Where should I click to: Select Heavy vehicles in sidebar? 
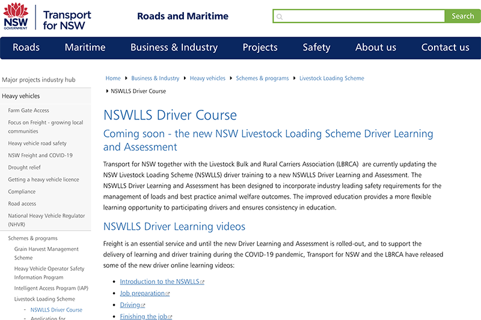[x=21, y=96]
